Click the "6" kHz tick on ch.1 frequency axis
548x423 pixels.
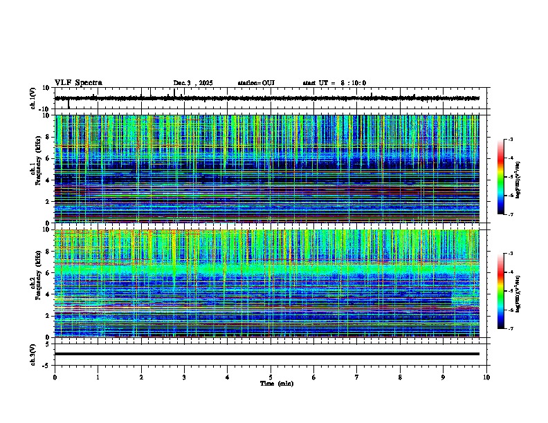click(x=48, y=158)
